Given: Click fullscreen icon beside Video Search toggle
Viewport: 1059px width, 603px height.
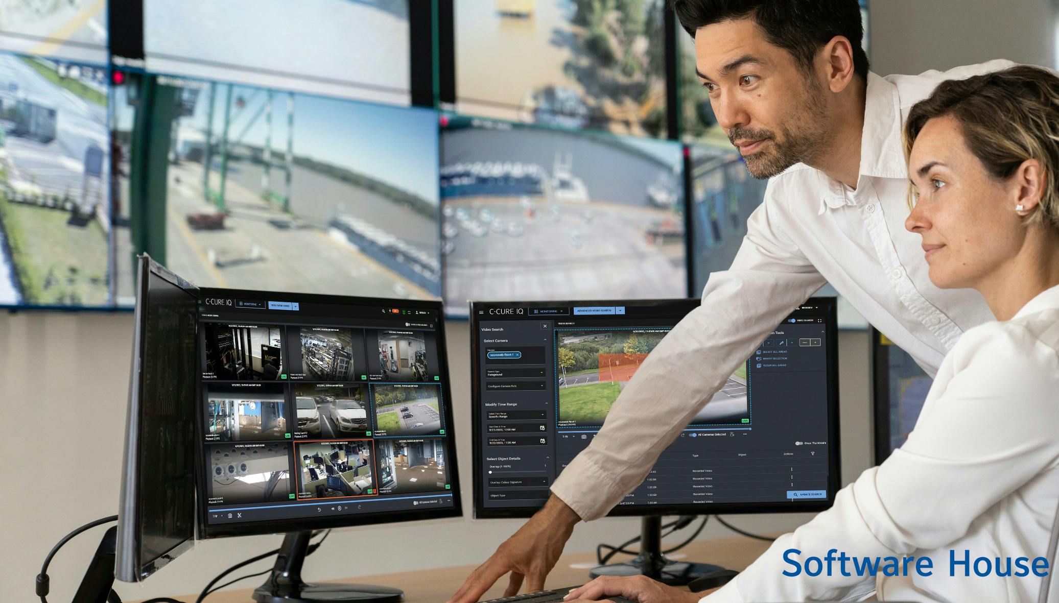Looking at the screenshot, I should pos(820,321).
